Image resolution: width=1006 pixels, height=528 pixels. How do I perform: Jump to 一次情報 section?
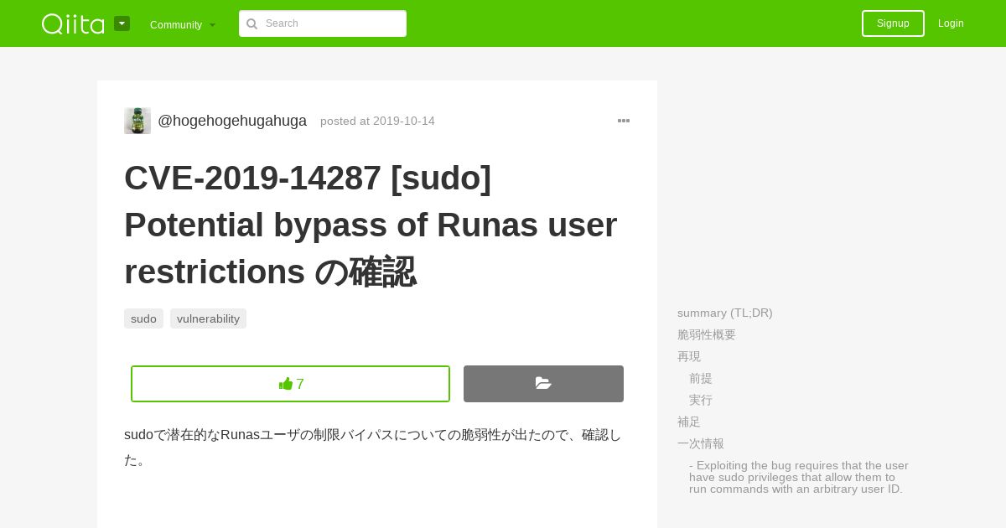click(701, 443)
